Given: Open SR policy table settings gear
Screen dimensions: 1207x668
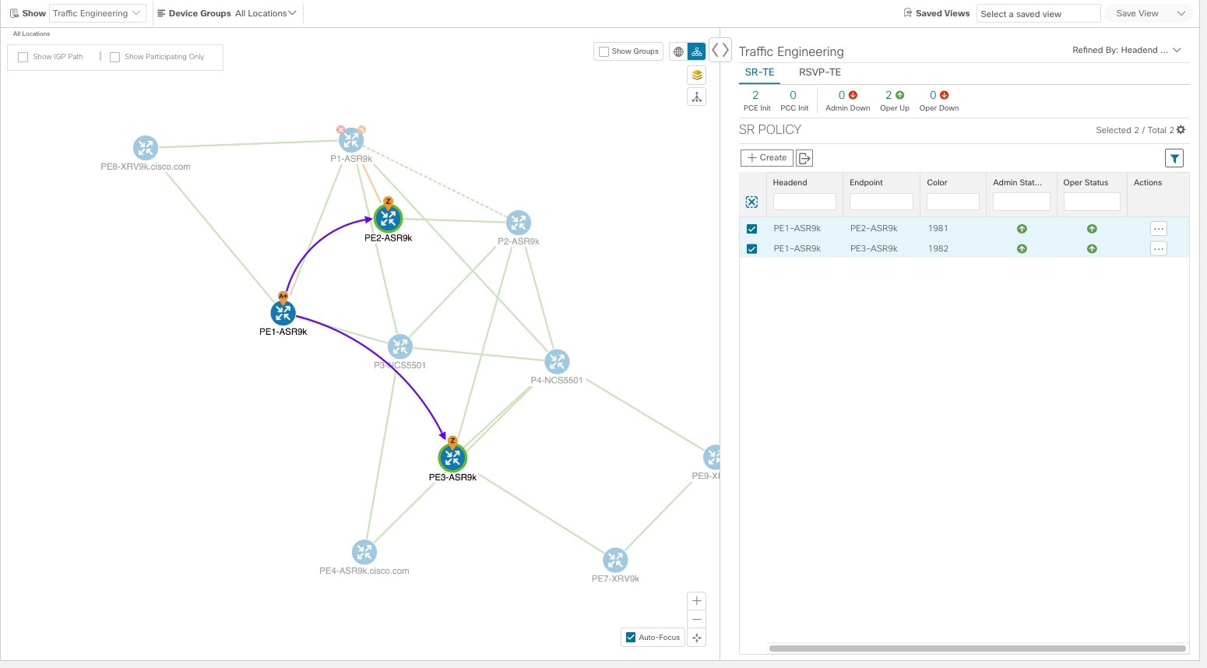Looking at the screenshot, I should [1181, 130].
